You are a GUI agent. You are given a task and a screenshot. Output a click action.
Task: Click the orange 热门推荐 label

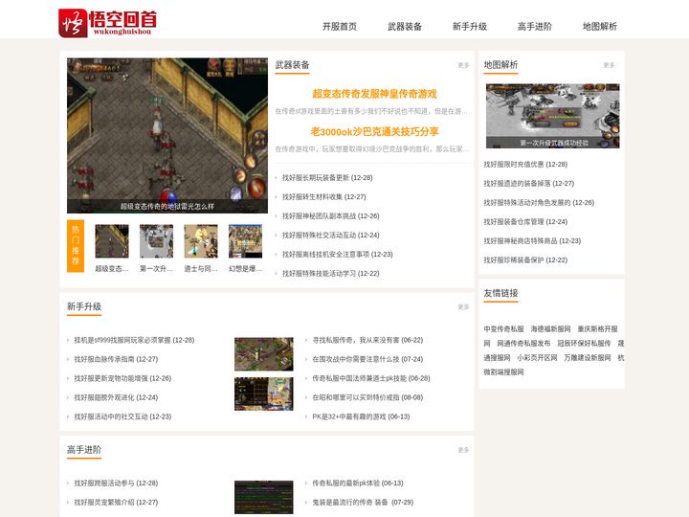click(x=76, y=246)
